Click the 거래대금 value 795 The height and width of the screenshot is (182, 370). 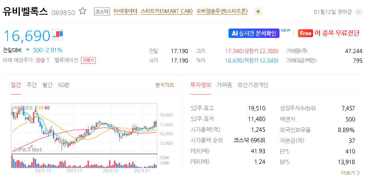(x=358, y=61)
